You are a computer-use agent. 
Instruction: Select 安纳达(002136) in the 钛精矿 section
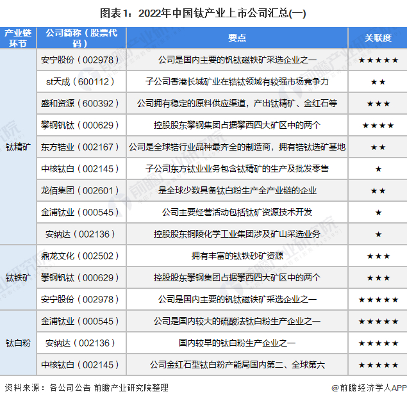click(80, 234)
